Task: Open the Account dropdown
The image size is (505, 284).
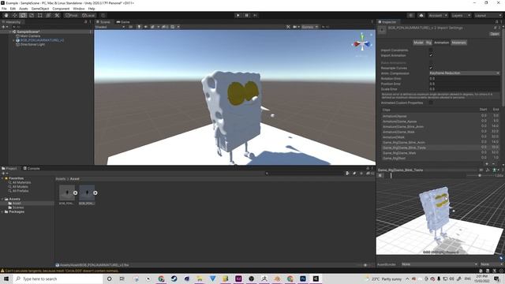Action: (x=438, y=15)
